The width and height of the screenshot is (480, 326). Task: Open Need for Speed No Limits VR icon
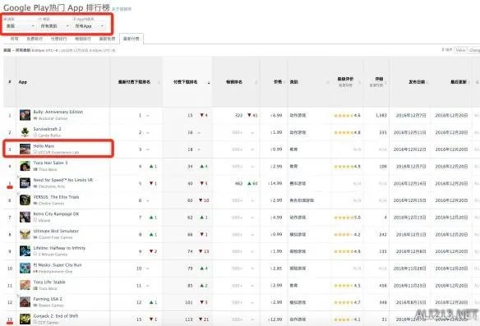click(25, 183)
